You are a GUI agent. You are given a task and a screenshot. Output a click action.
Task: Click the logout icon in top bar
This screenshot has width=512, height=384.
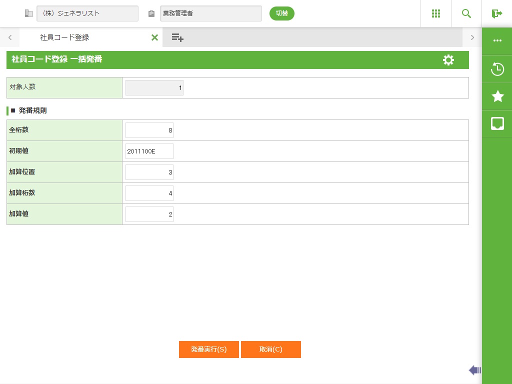(x=496, y=13)
